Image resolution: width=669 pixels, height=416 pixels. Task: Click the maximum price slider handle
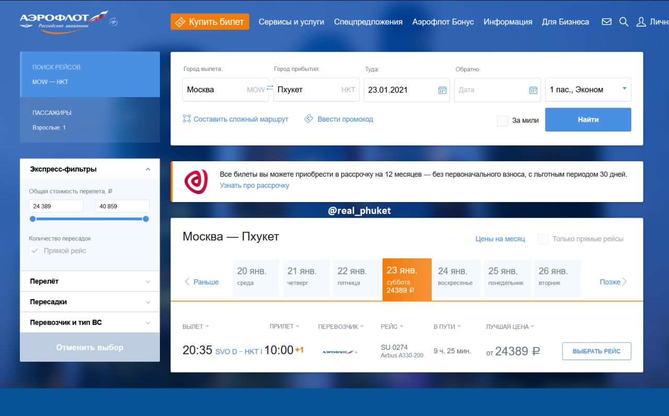pos(146,219)
